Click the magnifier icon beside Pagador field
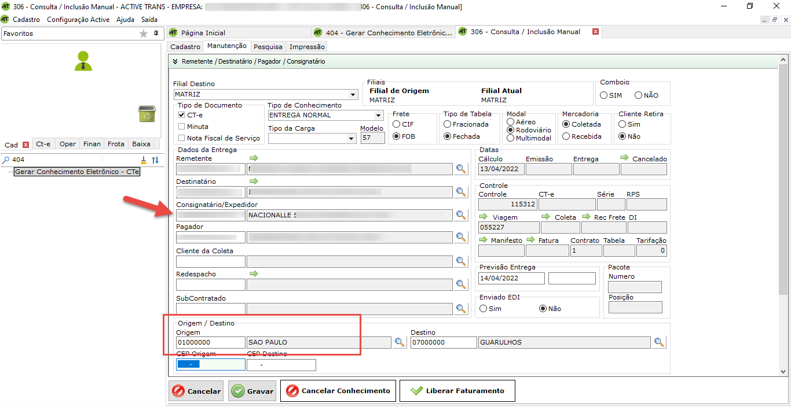The height and width of the screenshot is (407, 791). (x=461, y=237)
